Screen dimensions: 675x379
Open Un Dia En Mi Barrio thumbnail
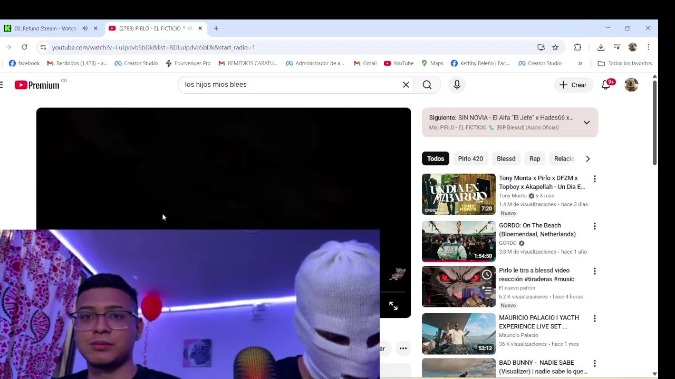(x=459, y=194)
